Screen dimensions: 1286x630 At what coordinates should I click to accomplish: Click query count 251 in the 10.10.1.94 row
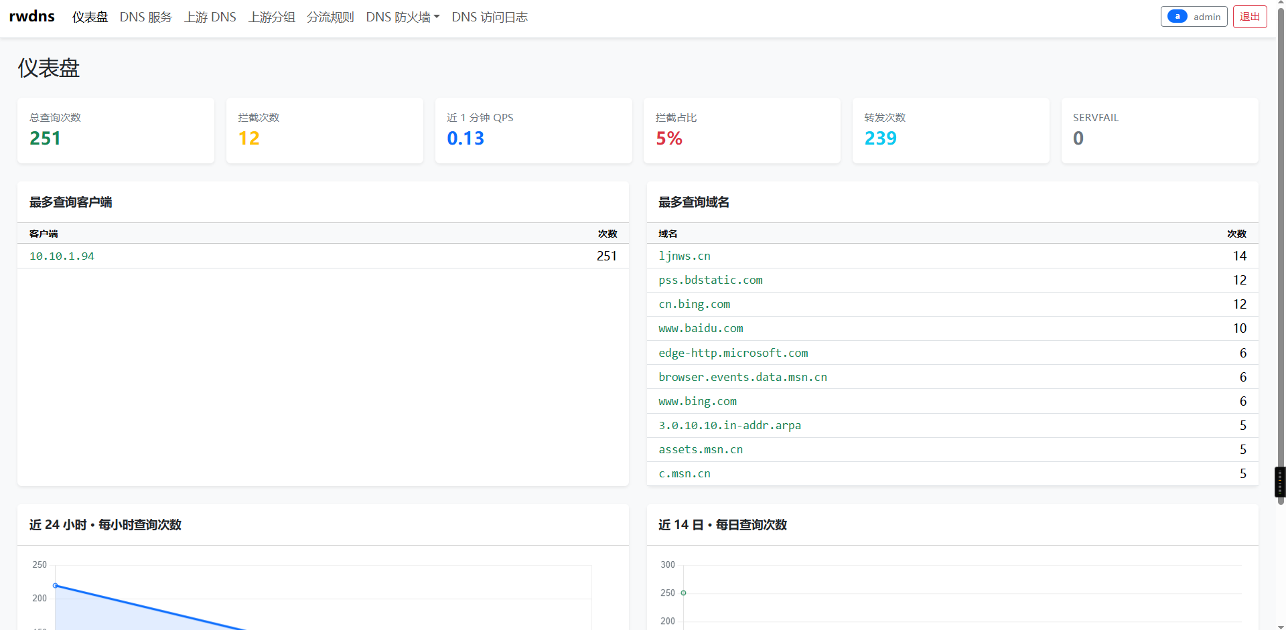click(x=607, y=256)
